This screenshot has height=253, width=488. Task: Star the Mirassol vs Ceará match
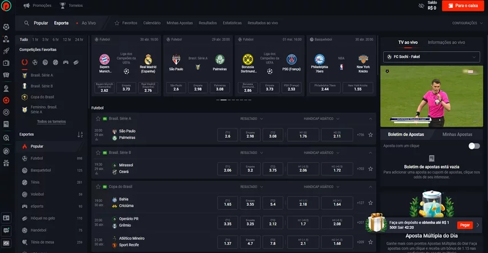click(370, 168)
